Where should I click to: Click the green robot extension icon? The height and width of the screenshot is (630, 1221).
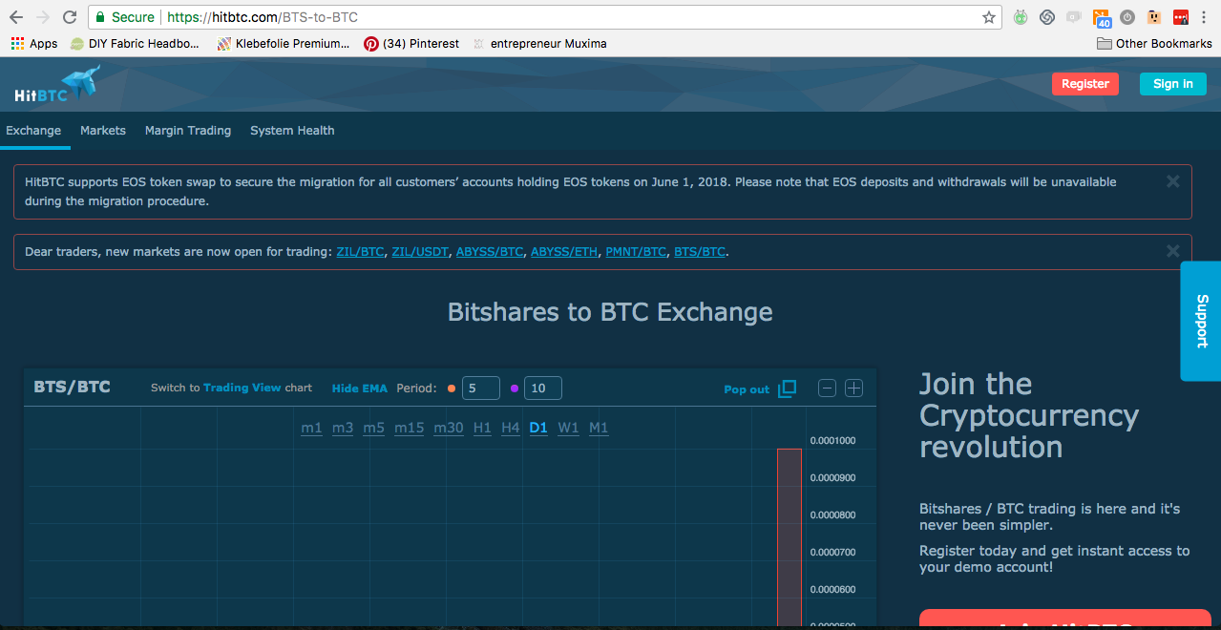click(1021, 17)
